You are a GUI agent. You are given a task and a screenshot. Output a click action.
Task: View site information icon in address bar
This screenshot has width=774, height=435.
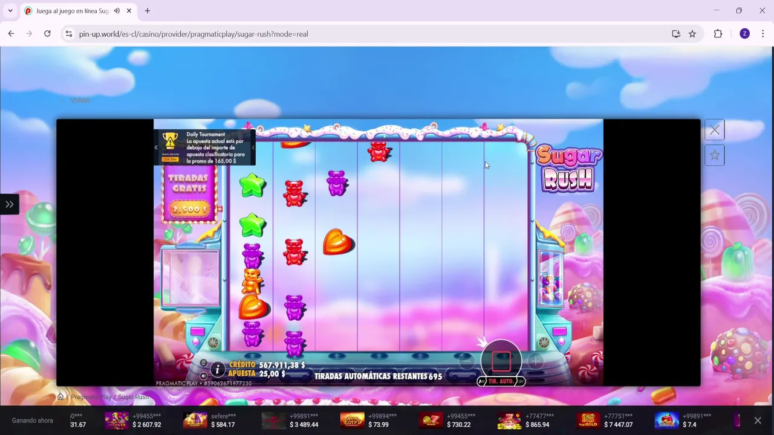(x=69, y=34)
